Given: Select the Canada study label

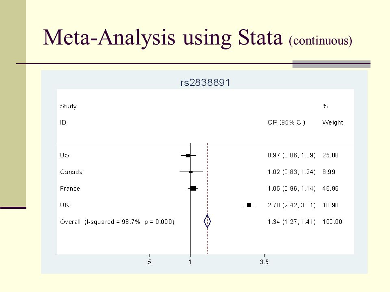Looking at the screenshot, I should tap(71, 172).
